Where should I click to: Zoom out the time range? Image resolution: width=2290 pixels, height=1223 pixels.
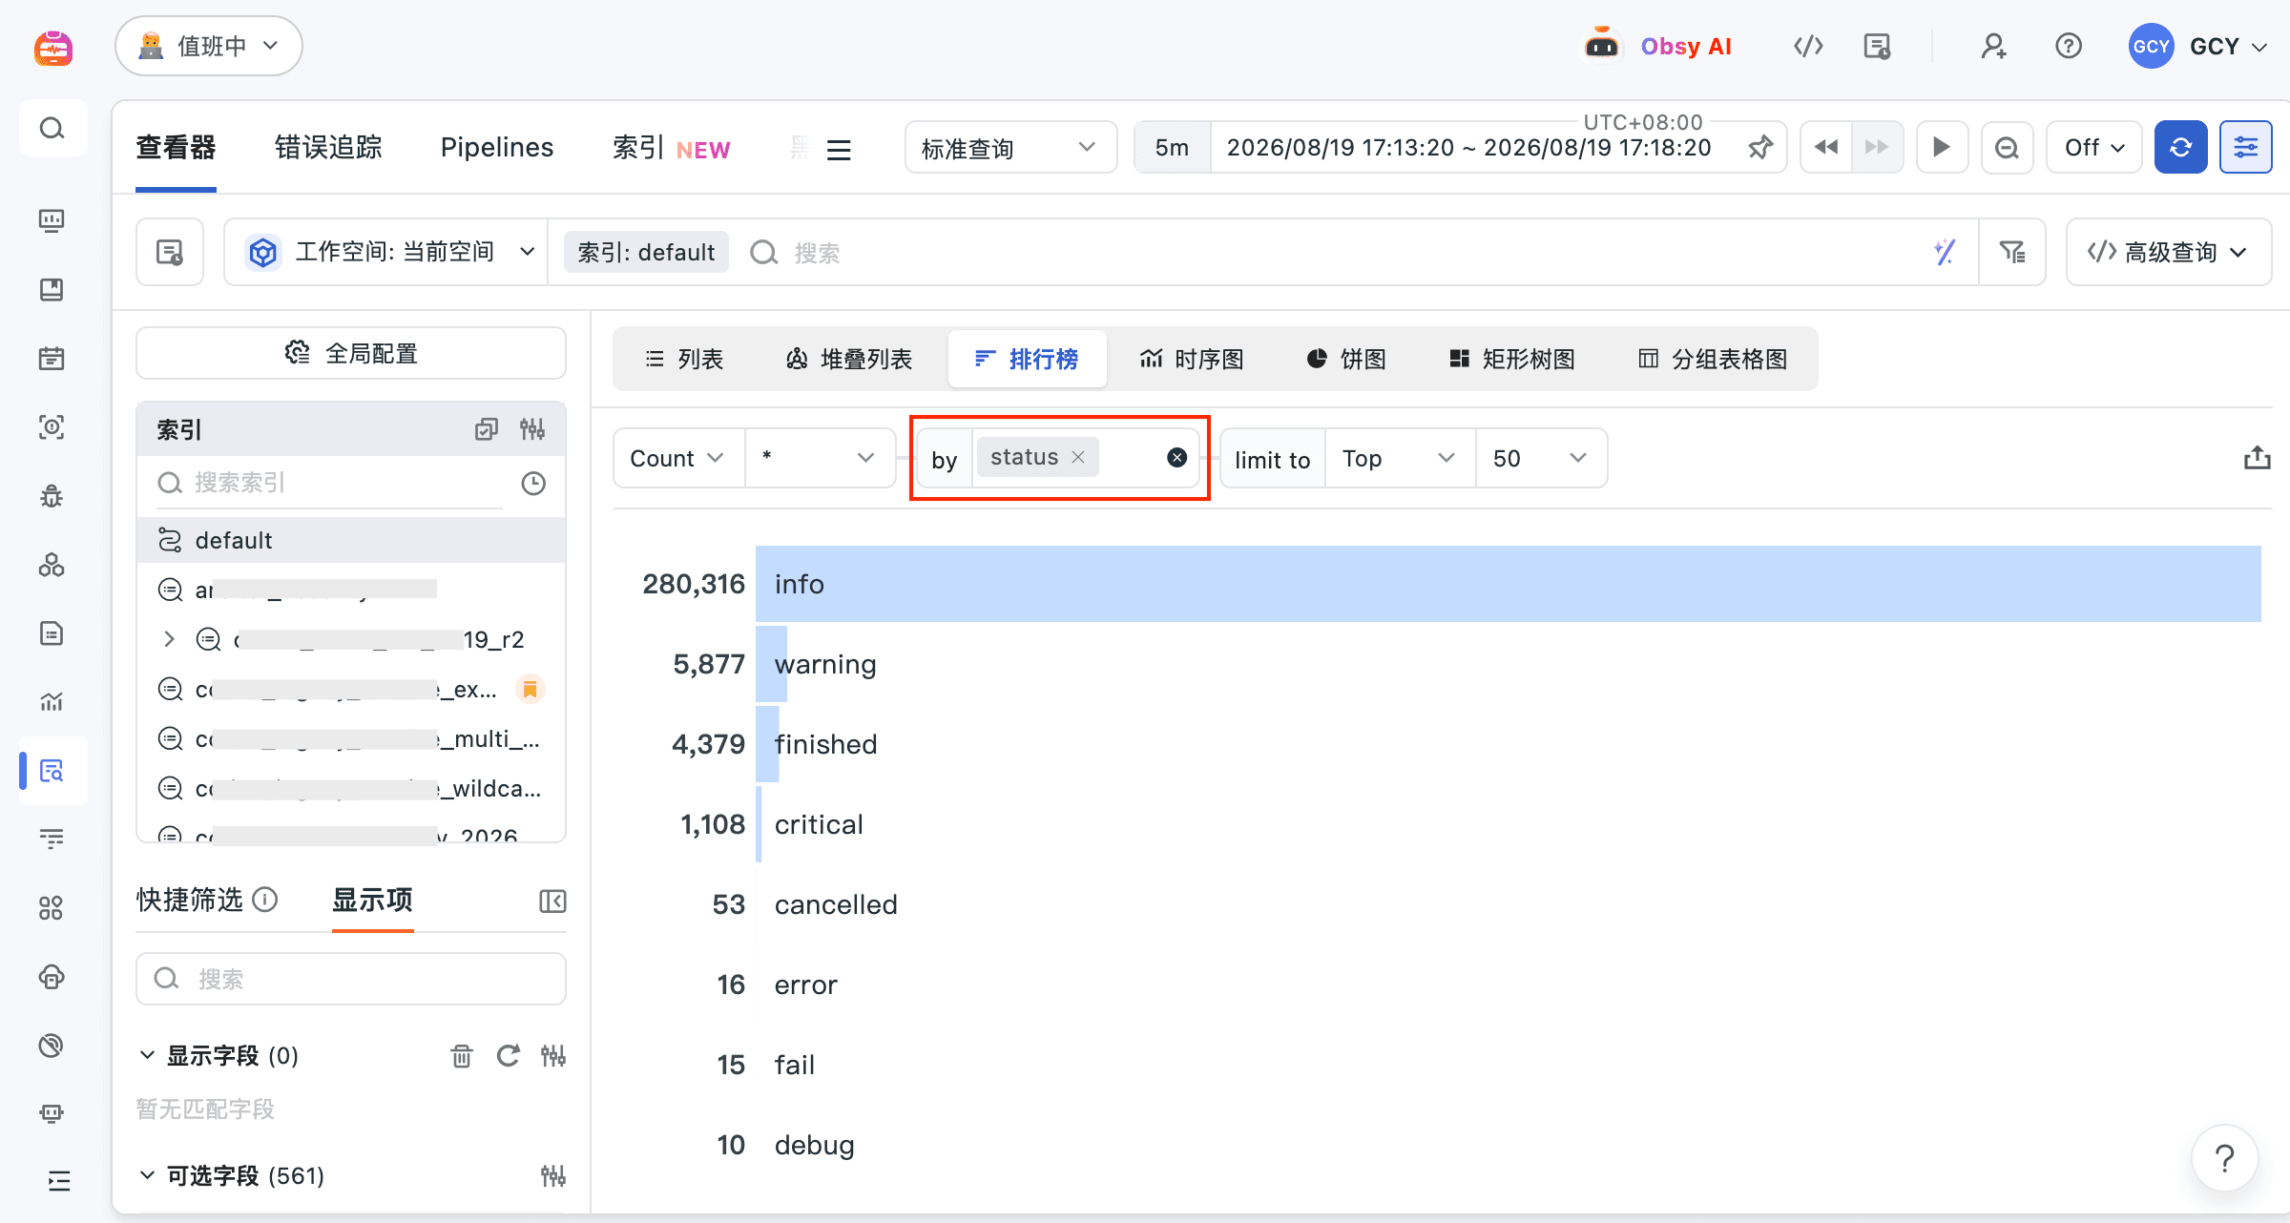(x=2007, y=148)
